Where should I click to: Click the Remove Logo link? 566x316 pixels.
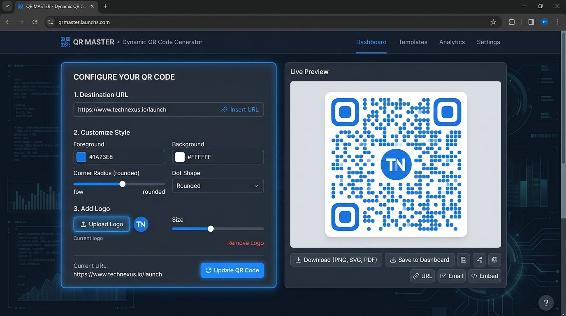[245, 243]
